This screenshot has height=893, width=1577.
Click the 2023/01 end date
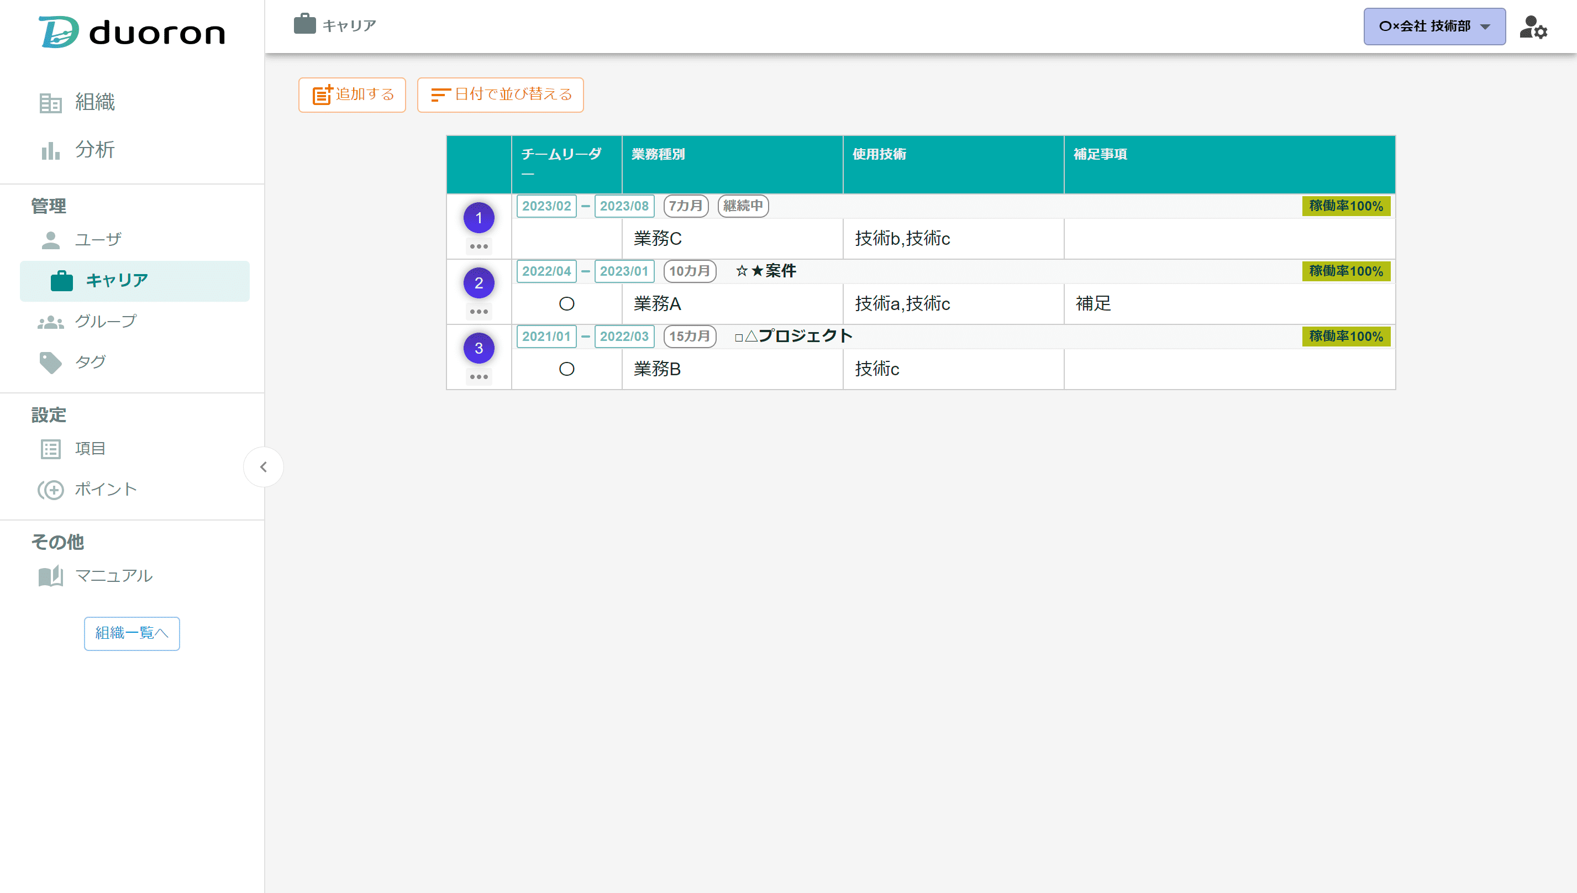[x=624, y=271]
